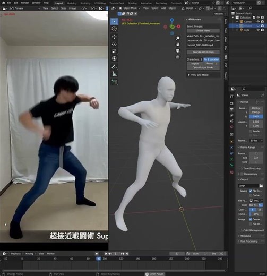Activate the Annotate pencil tool
The width and height of the screenshot is (267, 276).
click(114, 66)
